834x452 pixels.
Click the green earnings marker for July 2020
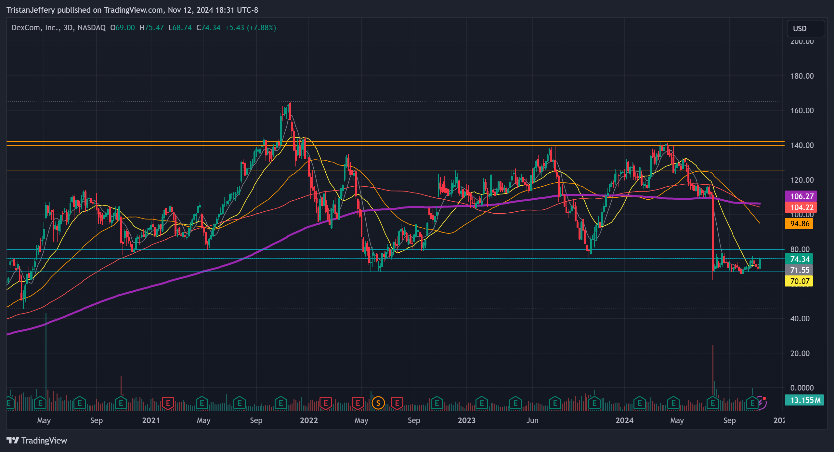[x=79, y=403]
